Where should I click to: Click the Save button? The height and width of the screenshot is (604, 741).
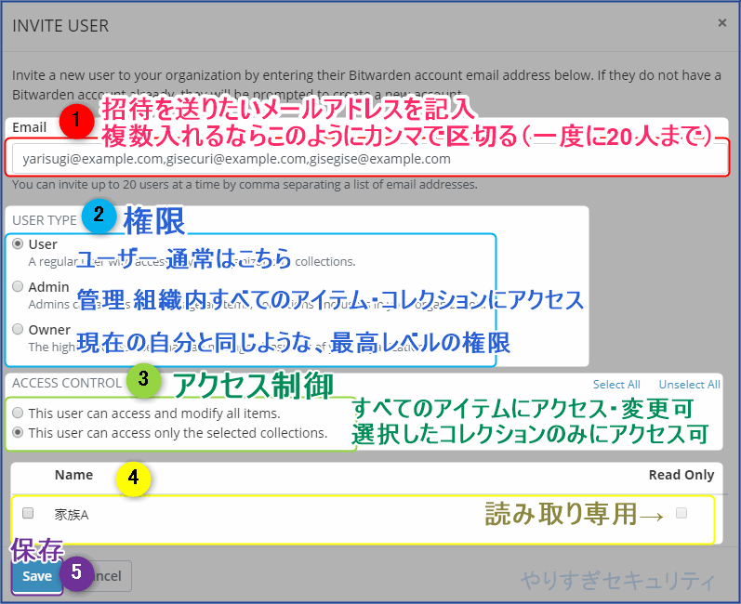pos(37,576)
